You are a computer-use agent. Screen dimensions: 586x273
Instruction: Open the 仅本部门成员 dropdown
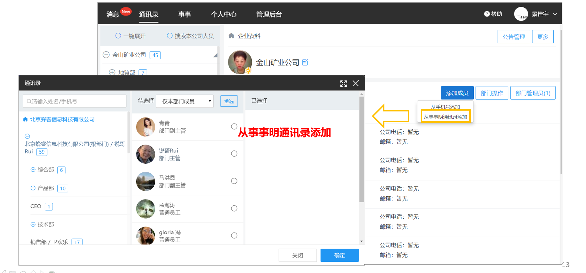tap(185, 101)
